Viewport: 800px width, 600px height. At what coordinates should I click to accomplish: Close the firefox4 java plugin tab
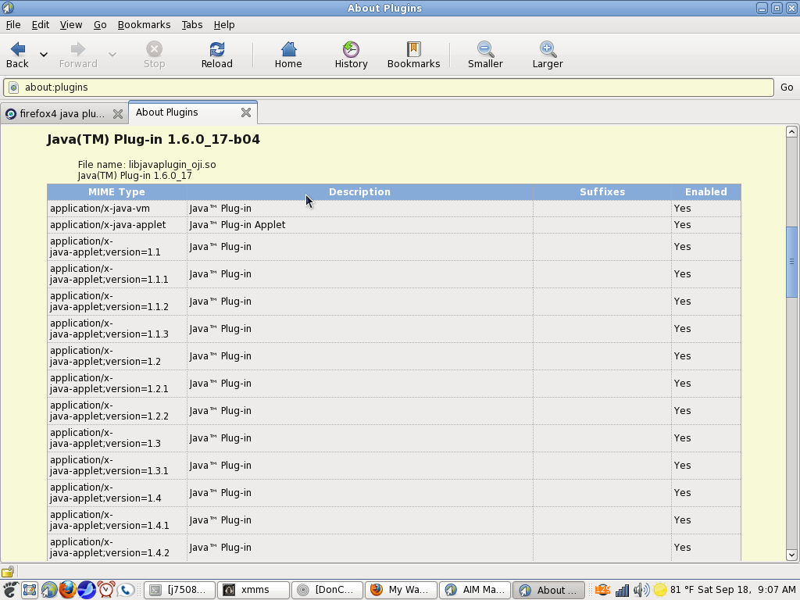point(118,114)
